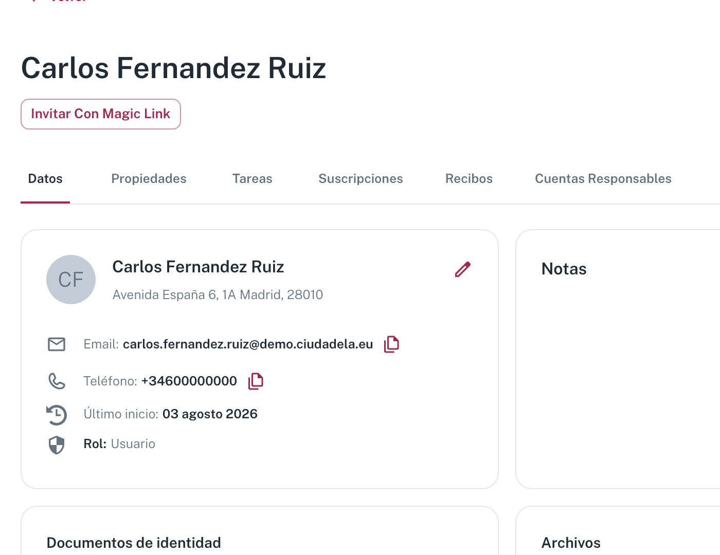
Task: Switch to the Propiedades tab
Action: pos(149,179)
